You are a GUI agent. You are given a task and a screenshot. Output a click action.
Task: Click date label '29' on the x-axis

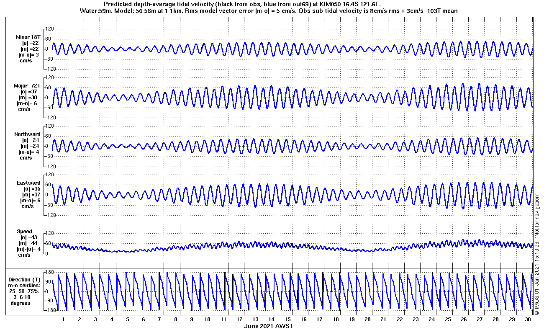pos(512,319)
